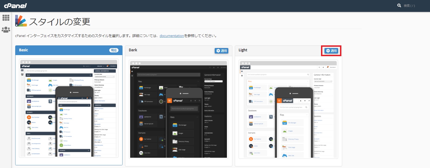Apply the Dark style with 適用 button

[x=222, y=51]
